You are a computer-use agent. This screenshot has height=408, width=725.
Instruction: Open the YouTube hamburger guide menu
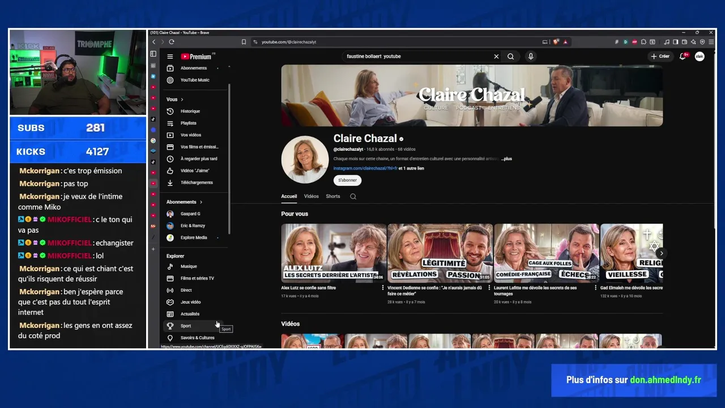170,57
